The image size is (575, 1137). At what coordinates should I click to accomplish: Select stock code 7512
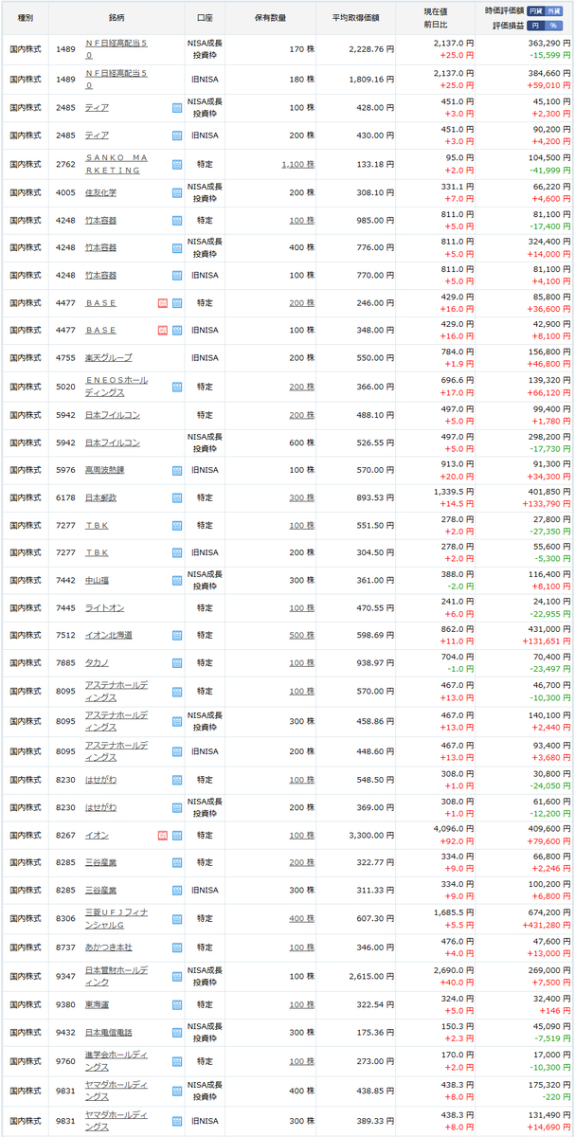[65, 636]
